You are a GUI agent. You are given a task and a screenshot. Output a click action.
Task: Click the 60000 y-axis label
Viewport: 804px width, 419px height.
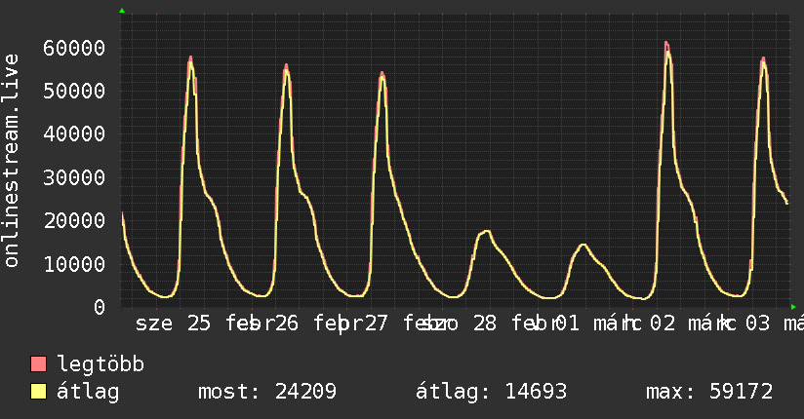coord(74,48)
